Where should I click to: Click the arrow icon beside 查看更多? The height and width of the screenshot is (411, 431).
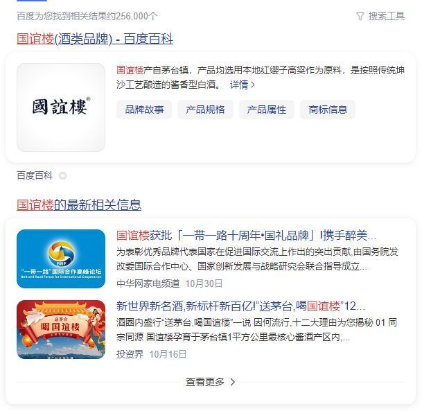(233, 382)
